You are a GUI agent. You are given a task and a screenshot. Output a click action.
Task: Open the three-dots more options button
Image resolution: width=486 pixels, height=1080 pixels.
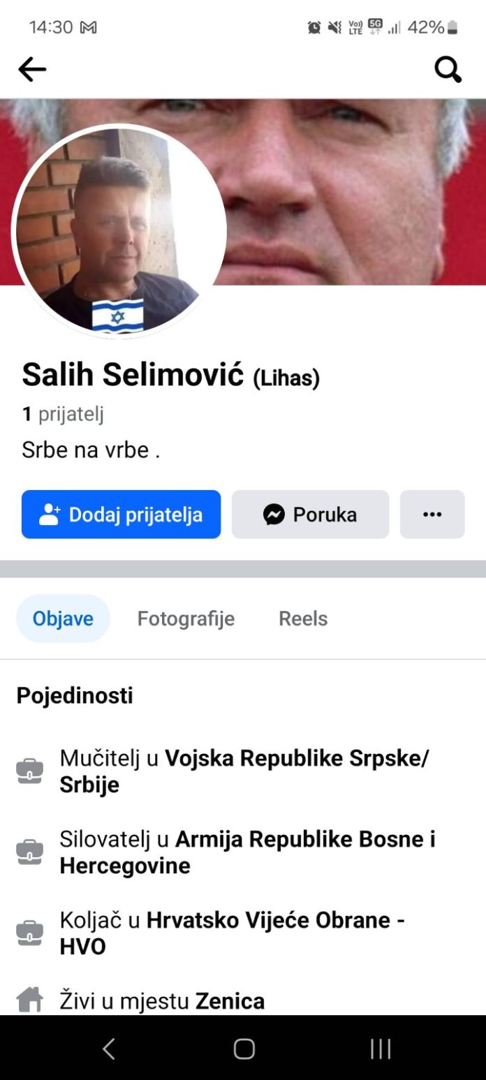pos(432,515)
